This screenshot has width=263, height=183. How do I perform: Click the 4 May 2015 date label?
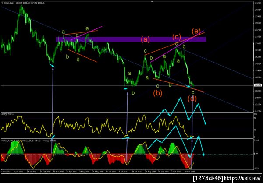(84, 172)
